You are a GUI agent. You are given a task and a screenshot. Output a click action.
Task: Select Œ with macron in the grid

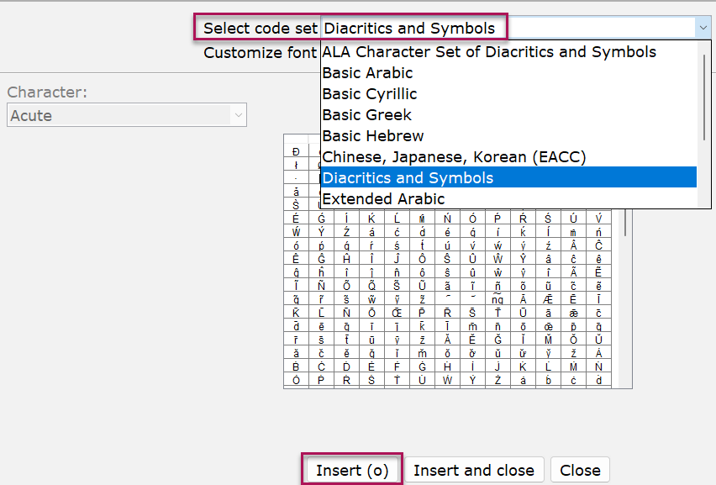[397, 313]
